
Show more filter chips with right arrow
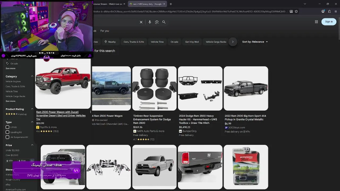(233, 42)
